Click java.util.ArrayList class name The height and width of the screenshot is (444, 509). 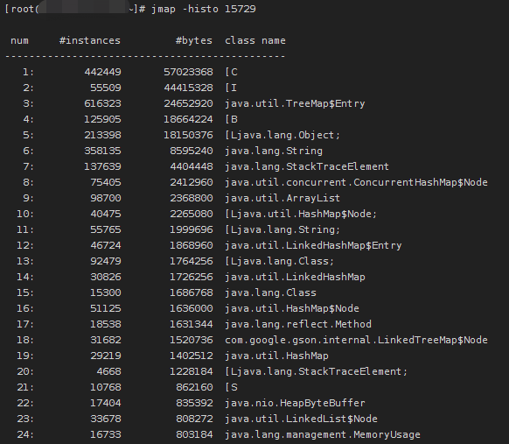[282, 198]
